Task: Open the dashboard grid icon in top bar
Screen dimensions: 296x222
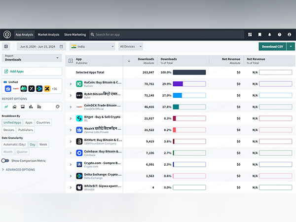Action: [x=250, y=35]
